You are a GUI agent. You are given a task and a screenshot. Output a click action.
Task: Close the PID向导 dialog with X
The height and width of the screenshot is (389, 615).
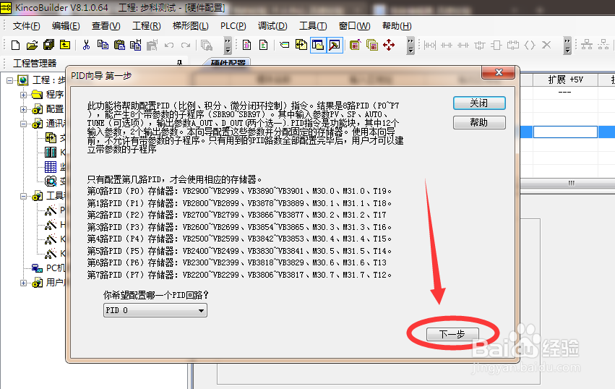[499, 72]
